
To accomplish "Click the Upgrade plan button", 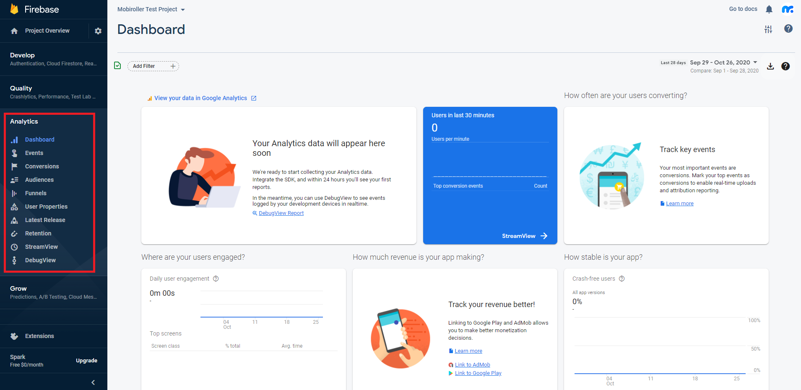I will click(86, 361).
